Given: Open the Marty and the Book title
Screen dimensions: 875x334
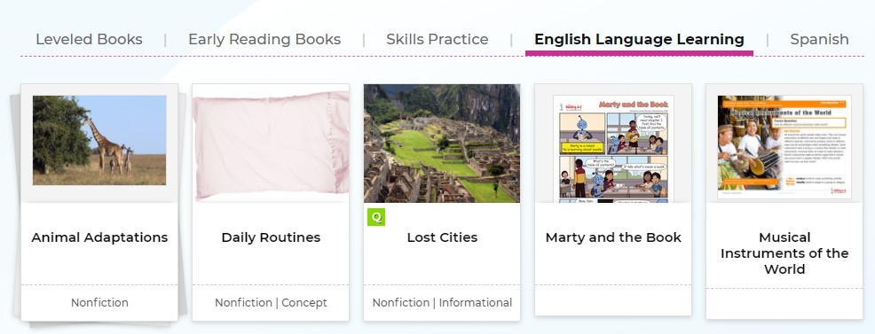Looking at the screenshot, I should click(613, 237).
